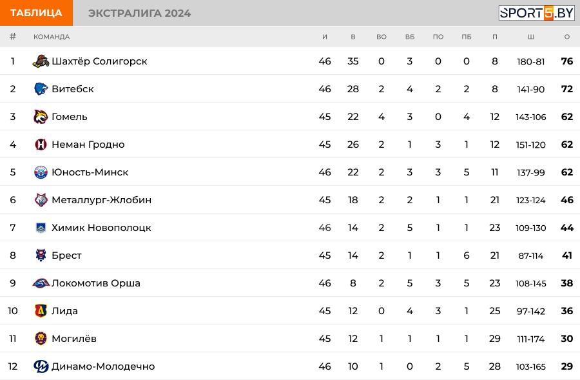Open the ТАБЛИЦА orange tab
This screenshot has height=380, width=580.
click(36, 13)
